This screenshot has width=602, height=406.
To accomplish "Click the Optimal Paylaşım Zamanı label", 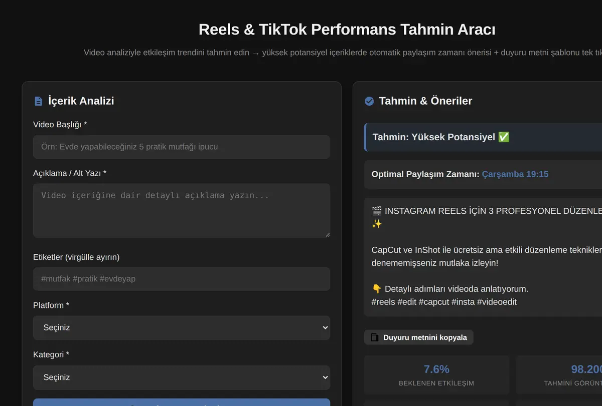I will pos(425,174).
